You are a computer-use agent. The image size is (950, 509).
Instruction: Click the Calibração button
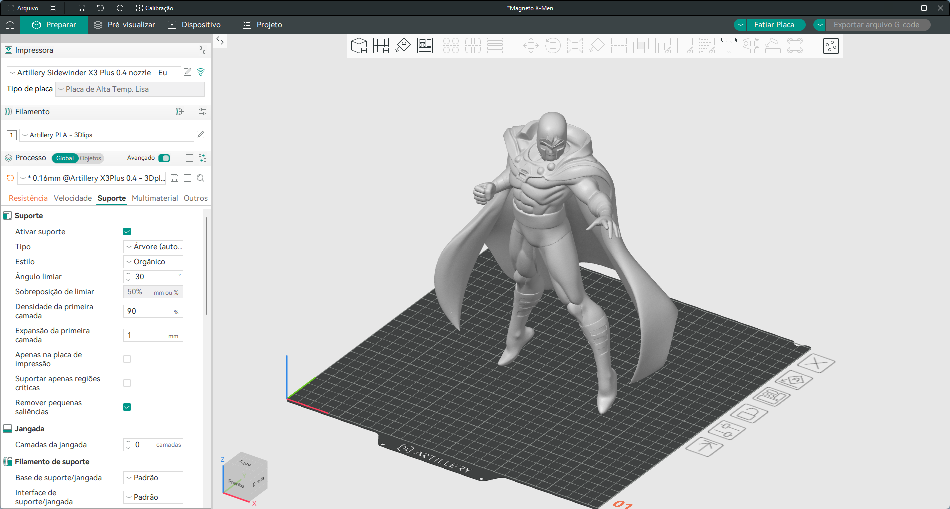155,8
